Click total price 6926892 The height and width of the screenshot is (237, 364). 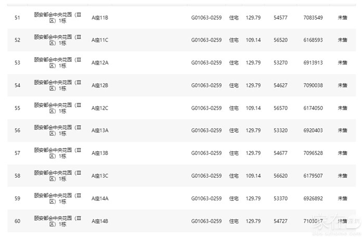[313, 199]
